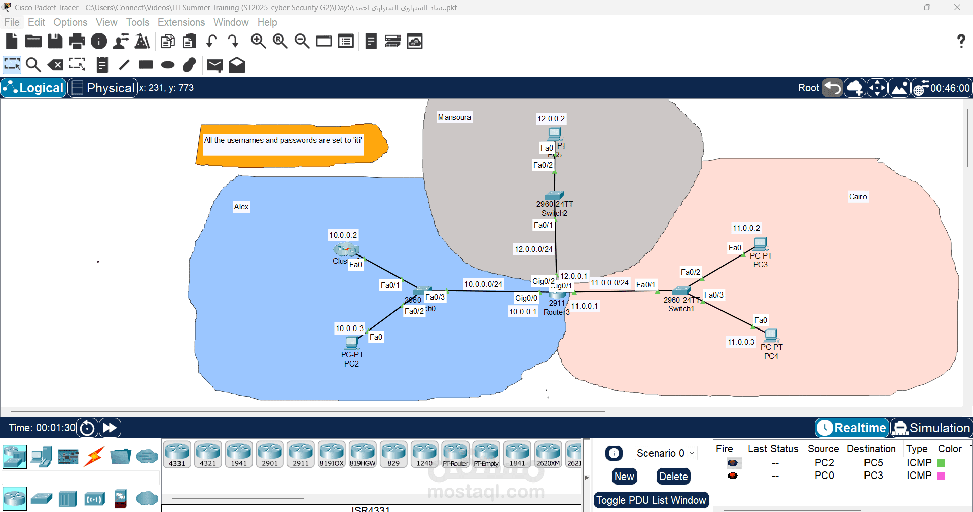The width and height of the screenshot is (973, 512).
Task: Open the Activity Wizard icon
Action: 121,41
